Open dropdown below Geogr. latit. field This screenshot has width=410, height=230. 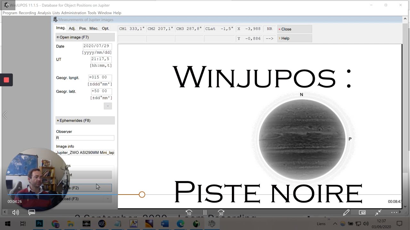pyautogui.click(x=108, y=106)
